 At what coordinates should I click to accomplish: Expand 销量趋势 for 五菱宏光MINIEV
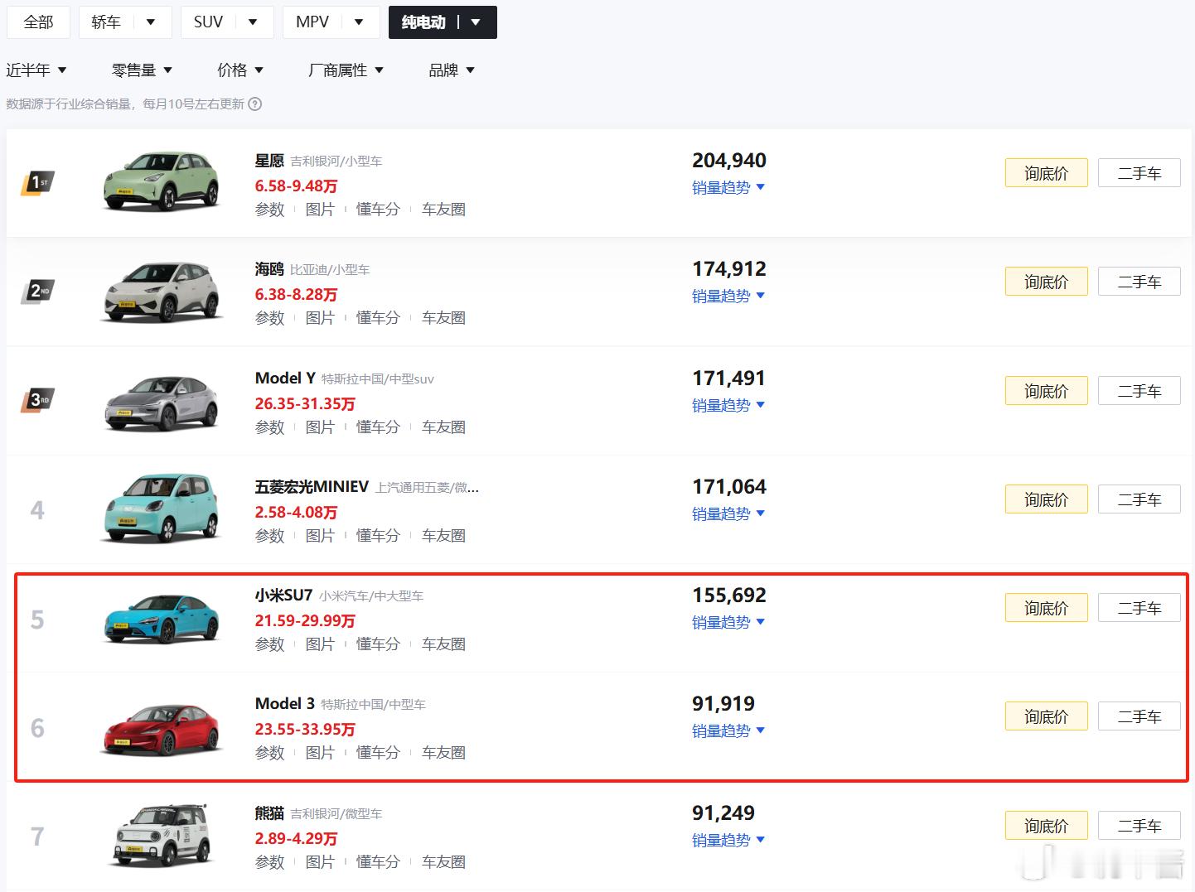[x=728, y=514]
